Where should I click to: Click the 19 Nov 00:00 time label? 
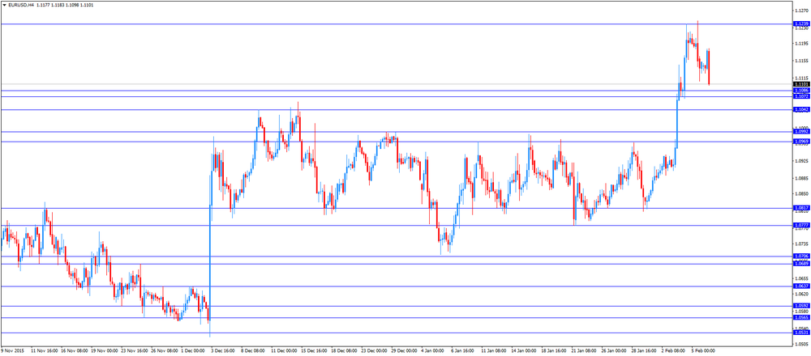point(105,350)
